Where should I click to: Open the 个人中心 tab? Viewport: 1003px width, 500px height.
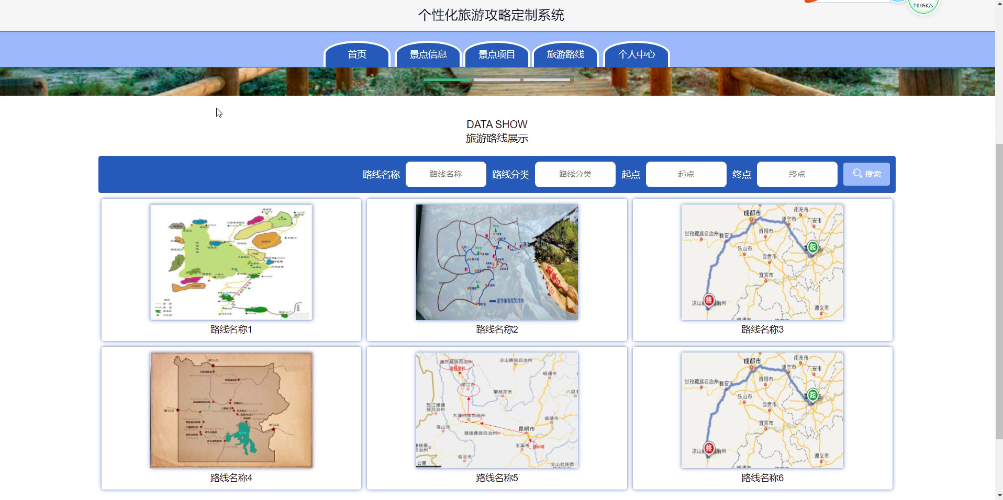pos(637,54)
